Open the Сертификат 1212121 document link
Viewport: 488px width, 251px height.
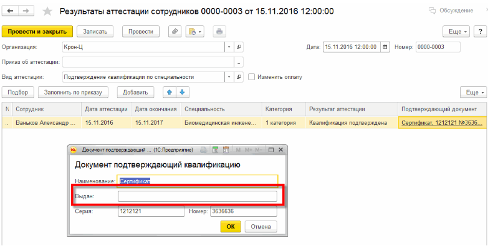pyautogui.click(x=442, y=123)
